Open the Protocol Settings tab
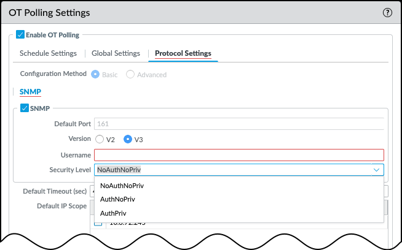Screen dimensions: 402x250 (183, 53)
